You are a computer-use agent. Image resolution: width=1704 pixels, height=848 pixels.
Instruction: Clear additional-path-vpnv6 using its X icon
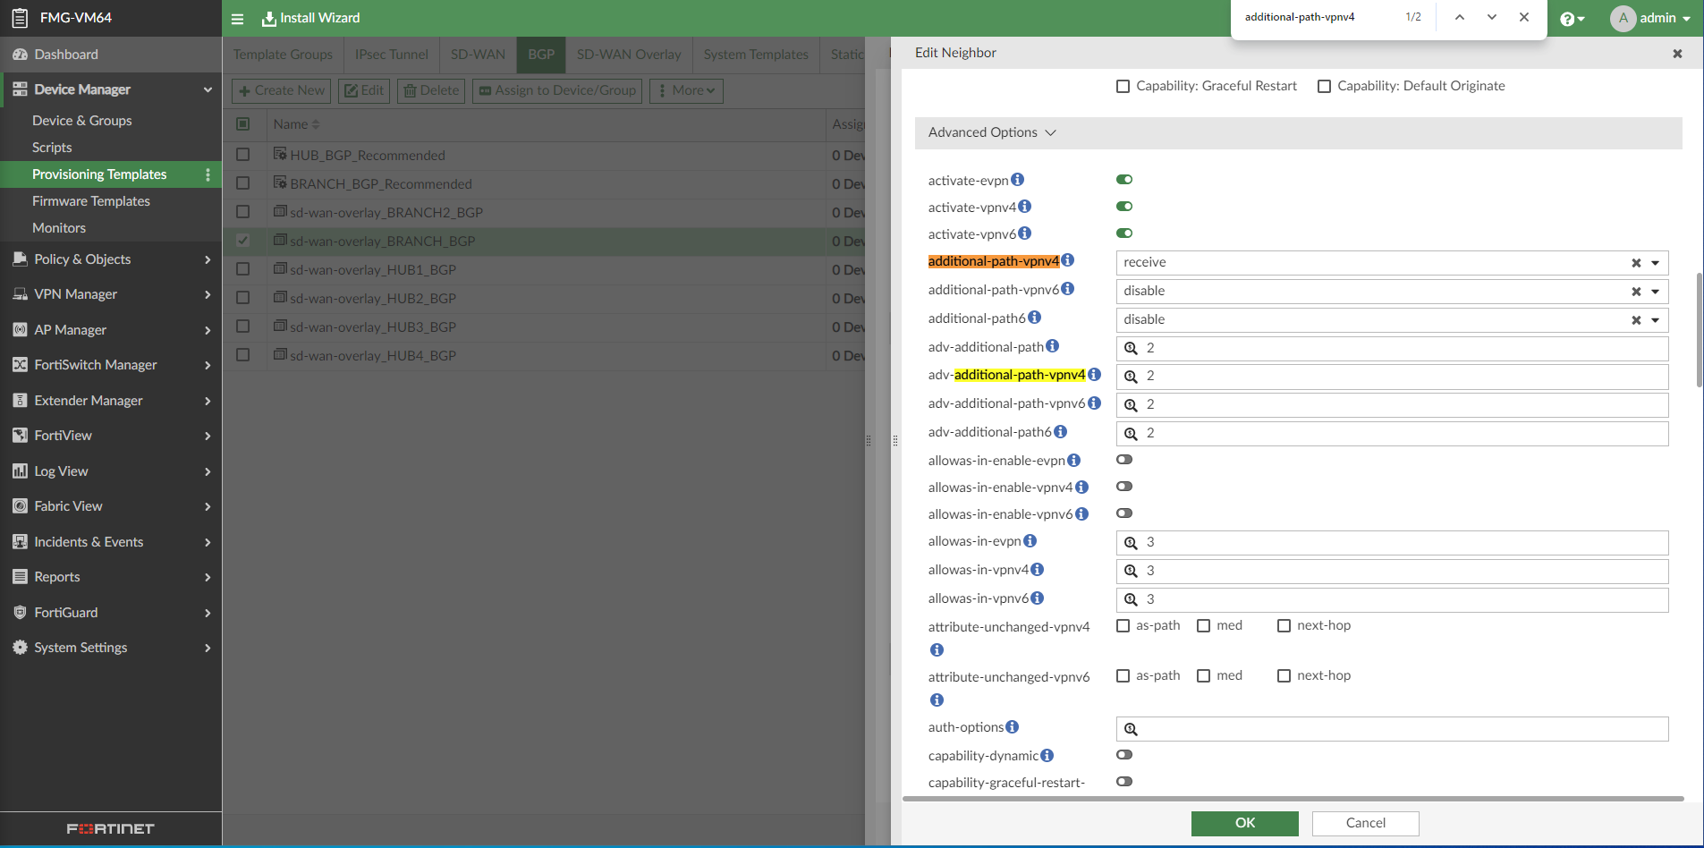pos(1635,291)
